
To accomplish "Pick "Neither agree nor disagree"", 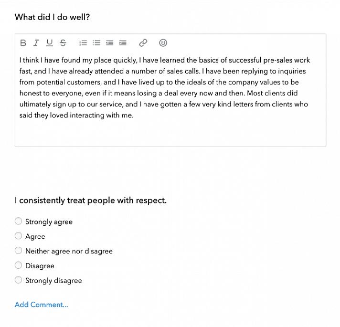I will 19,251.
